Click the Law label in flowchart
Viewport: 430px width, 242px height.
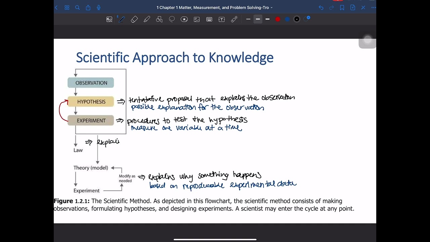pyautogui.click(x=78, y=150)
